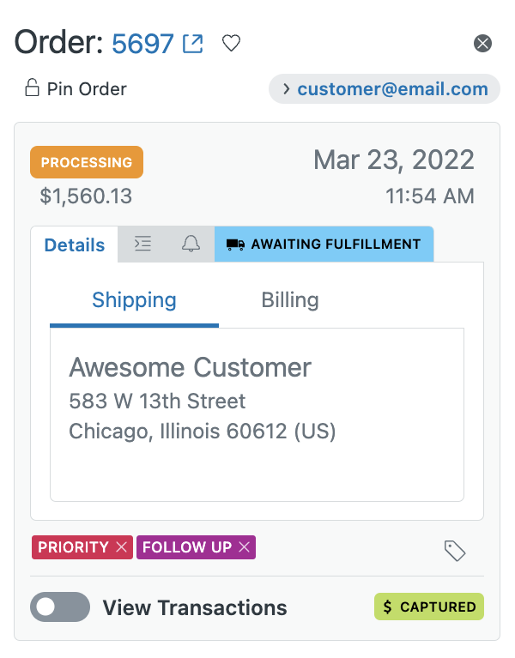Click the Pin Order lock icon

[32, 88]
